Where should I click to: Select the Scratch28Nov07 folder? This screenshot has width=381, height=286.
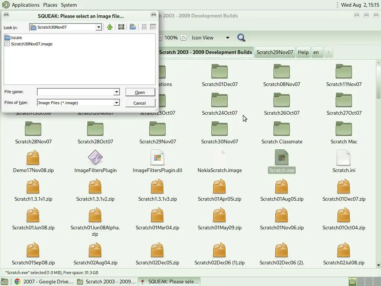[33, 133]
